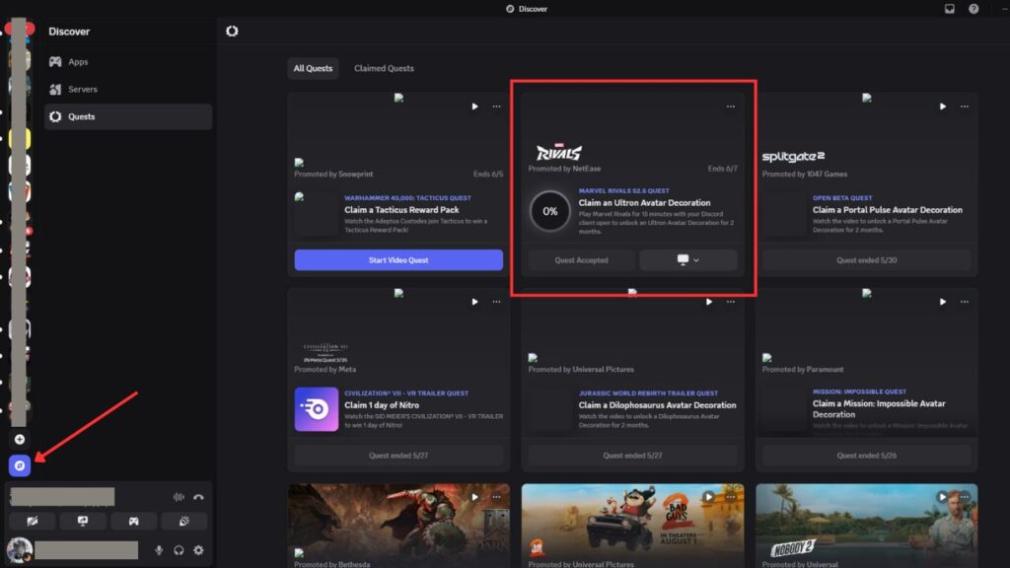Click "Claim a Portal Pulse Avatar Decoration" title
The width and height of the screenshot is (1010, 568).
click(x=887, y=210)
